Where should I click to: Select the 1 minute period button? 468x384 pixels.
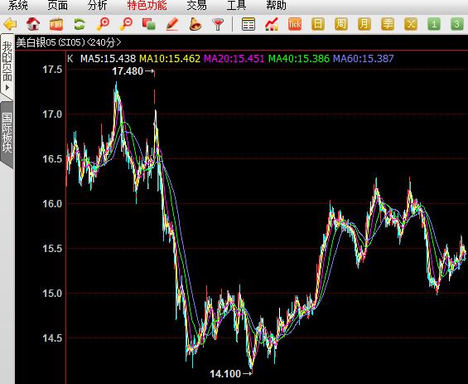434,24
